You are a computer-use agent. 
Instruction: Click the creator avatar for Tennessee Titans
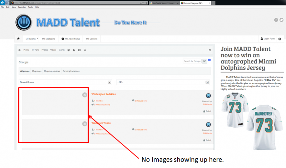pos(208,125)
